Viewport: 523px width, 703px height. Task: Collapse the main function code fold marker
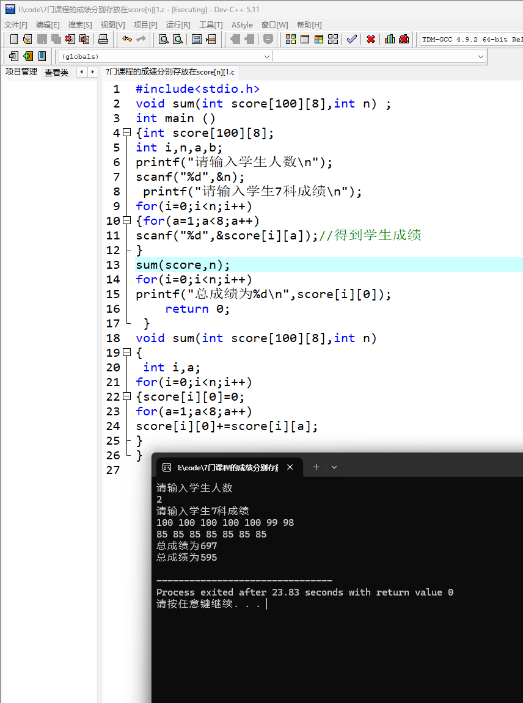coord(126,133)
